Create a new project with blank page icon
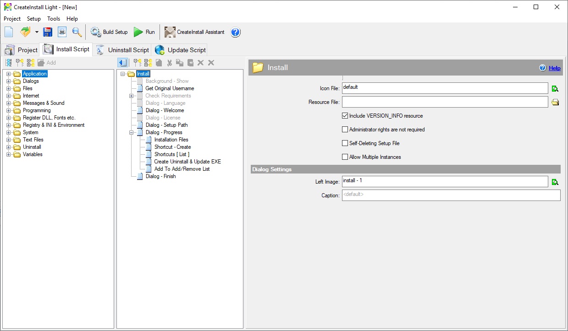Image resolution: width=568 pixels, height=331 pixels. (9, 32)
